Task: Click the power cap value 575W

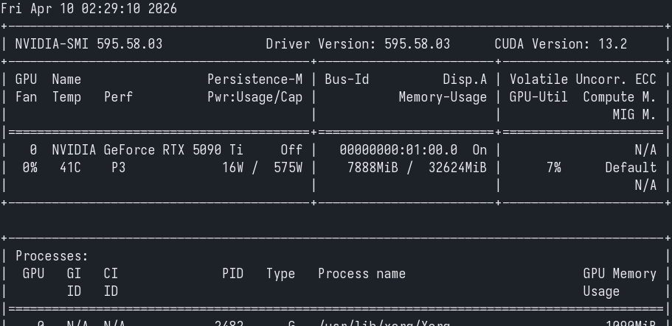Action: pyautogui.click(x=288, y=168)
